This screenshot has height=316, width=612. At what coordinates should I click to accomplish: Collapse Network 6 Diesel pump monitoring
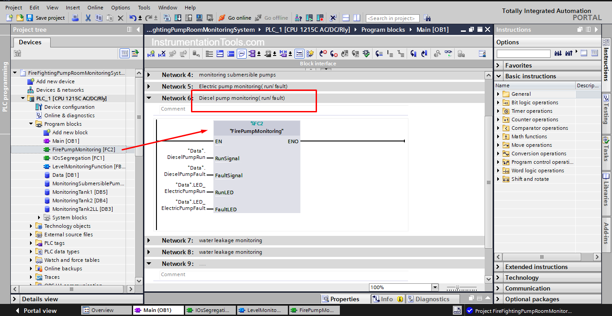click(149, 98)
